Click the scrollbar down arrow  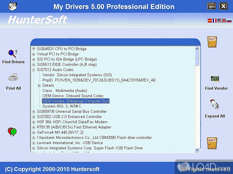point(197,150)
